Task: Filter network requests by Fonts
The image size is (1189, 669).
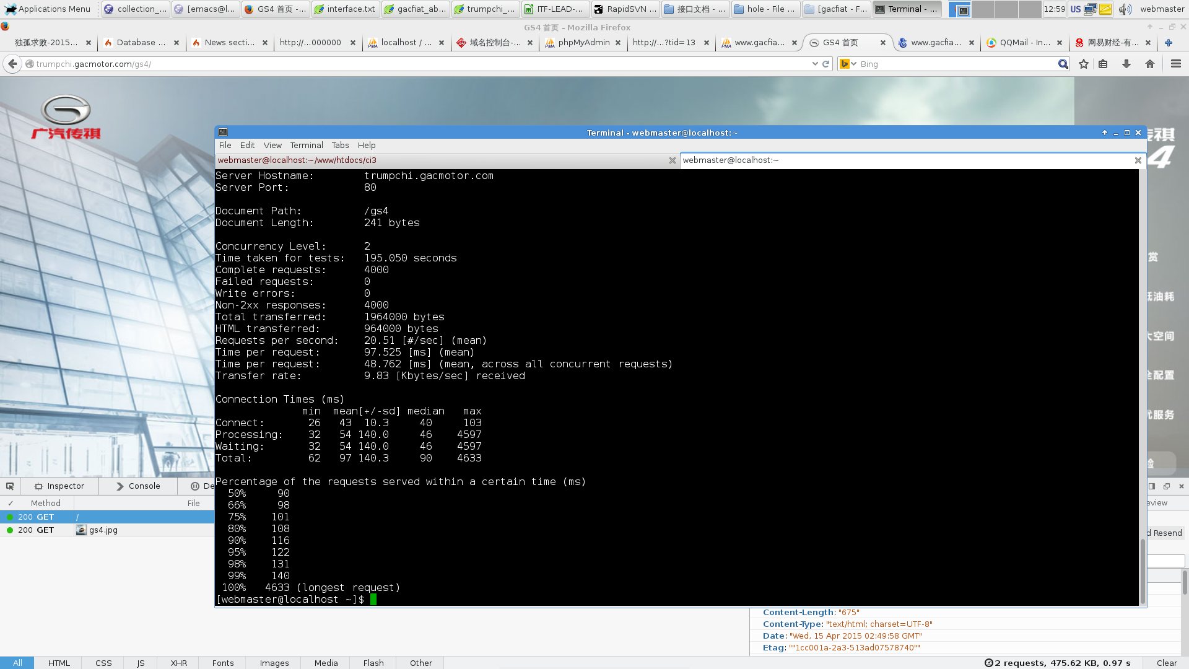Action: click(x=223, y=663)
